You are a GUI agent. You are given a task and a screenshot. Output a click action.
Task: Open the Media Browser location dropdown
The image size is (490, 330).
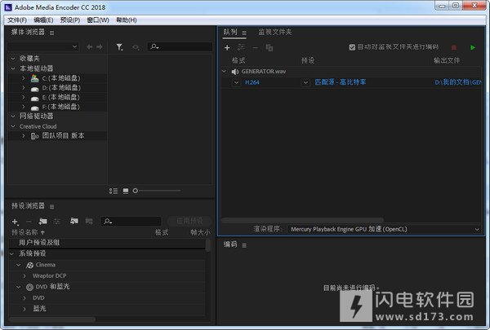click(43, 46)
